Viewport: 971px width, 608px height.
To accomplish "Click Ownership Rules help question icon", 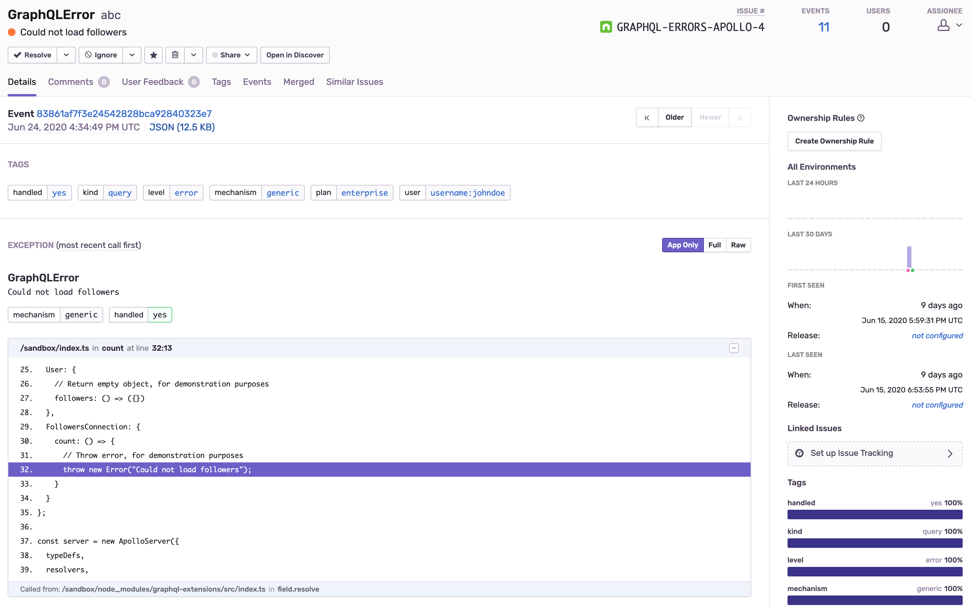I will (861, 118).
